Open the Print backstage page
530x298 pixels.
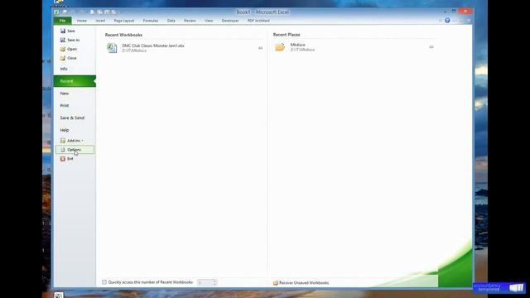point(65,105)
